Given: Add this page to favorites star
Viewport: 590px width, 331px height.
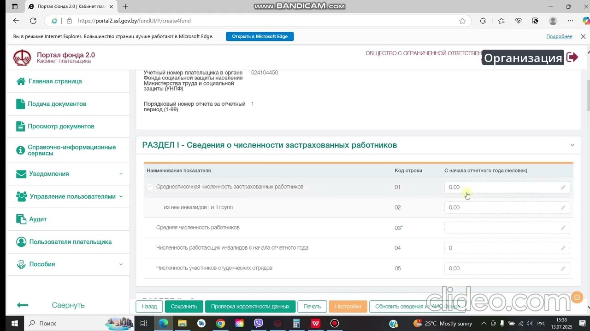Looking at the screenshot, I should pyautogui.click(x=462, y=21).
